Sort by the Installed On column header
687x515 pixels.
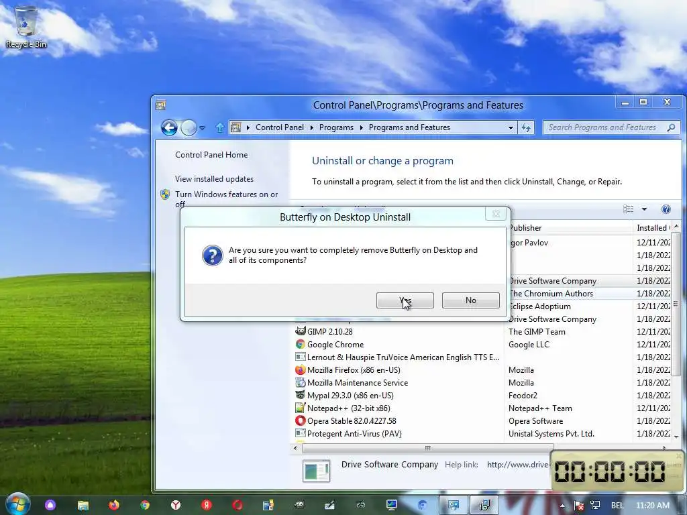coord(652,228)
